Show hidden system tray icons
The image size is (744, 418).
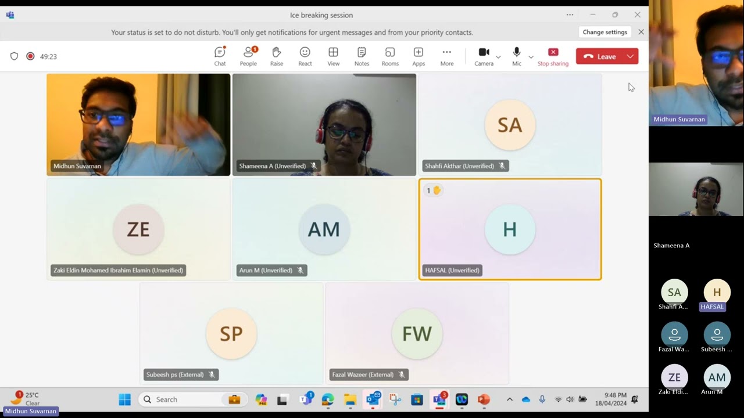tap(510, 399)
